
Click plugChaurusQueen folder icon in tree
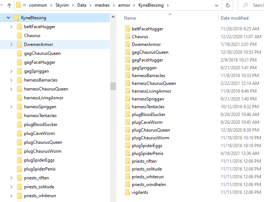pyautogui.click(x=19, y=142)
